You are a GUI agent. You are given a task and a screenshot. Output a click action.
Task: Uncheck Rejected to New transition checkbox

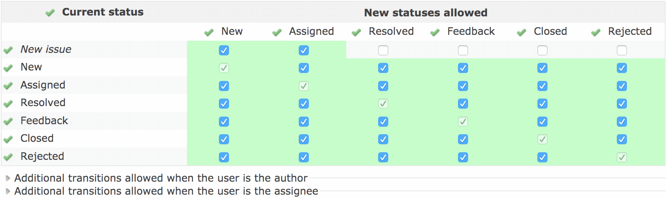pyautogui.click(x=224, y=157)
